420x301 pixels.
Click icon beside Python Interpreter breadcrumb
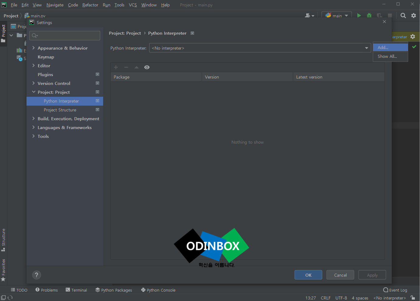click(x=192, y=33)
